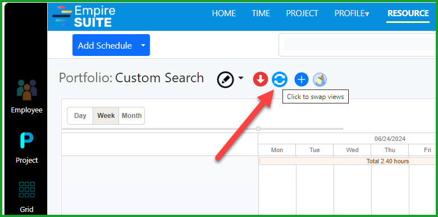438x217 pixels.
Task: Click the Thu column header
Action: coord(390,150)
